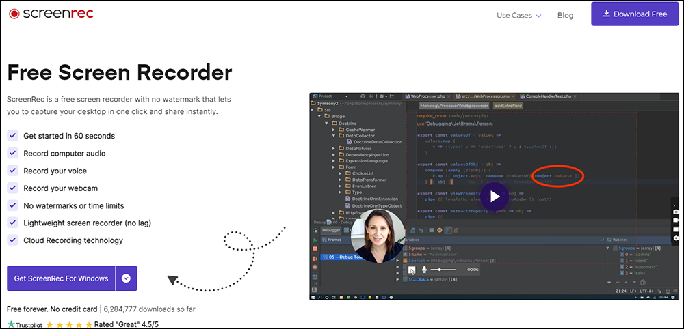Play the ScreenRec demo video
This screenshot has width=684, height=329.
(x=495, y=197)
